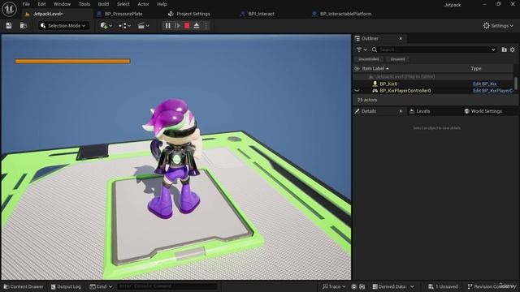Viewport: 520px width, 292px height.
Task: Switch to the BPI_Interact tab
Action: pos(261,14)
